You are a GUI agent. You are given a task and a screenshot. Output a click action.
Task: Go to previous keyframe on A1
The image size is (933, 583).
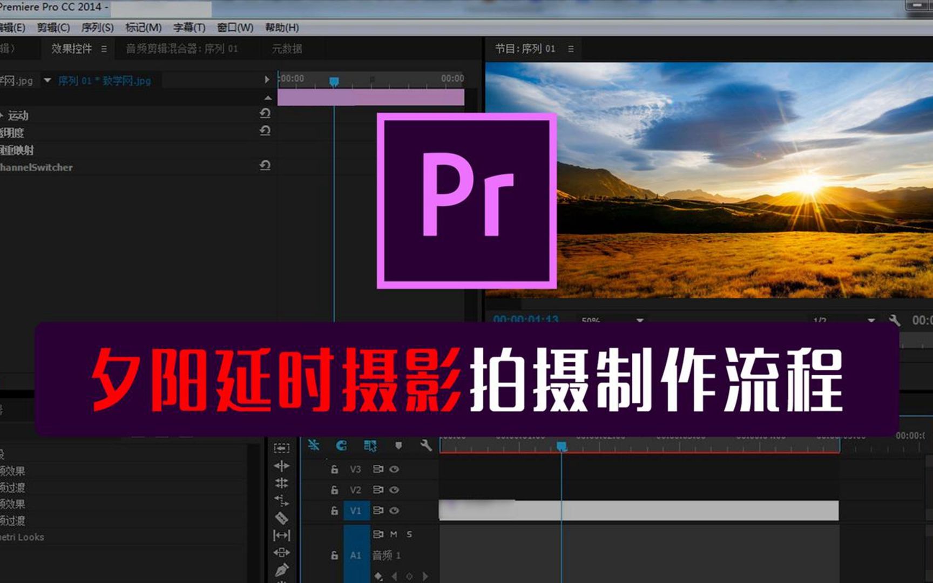(394, 577)
